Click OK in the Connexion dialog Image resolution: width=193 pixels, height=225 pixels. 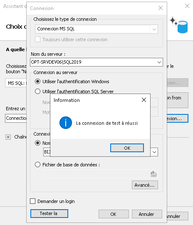click(x=114, y=214)
